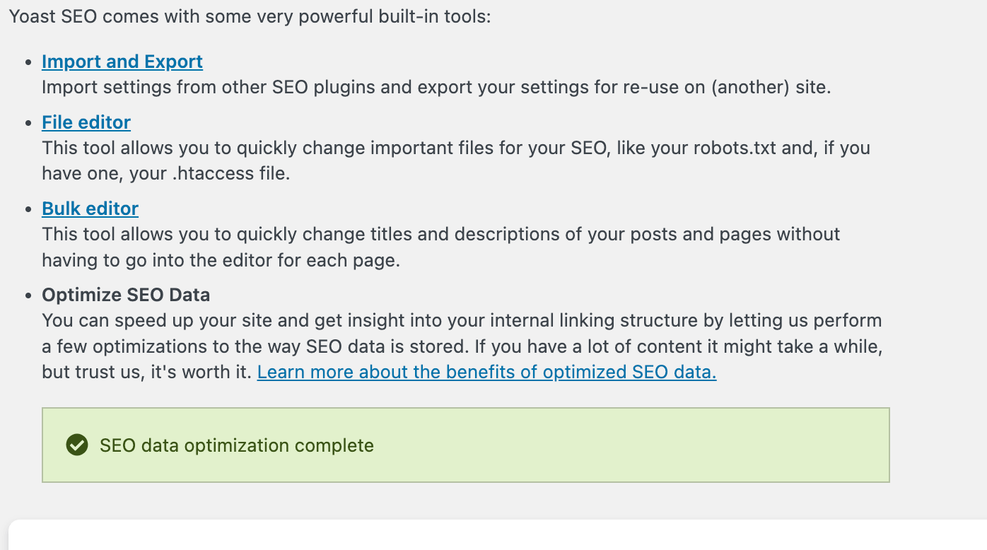987x550 pixels.
Task: Select the Import and Export heading
Action: (122, 62)
